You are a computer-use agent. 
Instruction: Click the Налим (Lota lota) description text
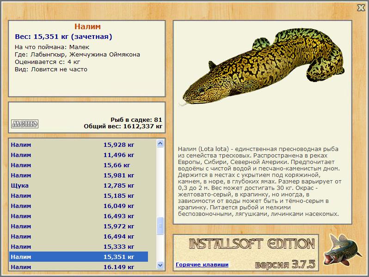pos(259,181)
